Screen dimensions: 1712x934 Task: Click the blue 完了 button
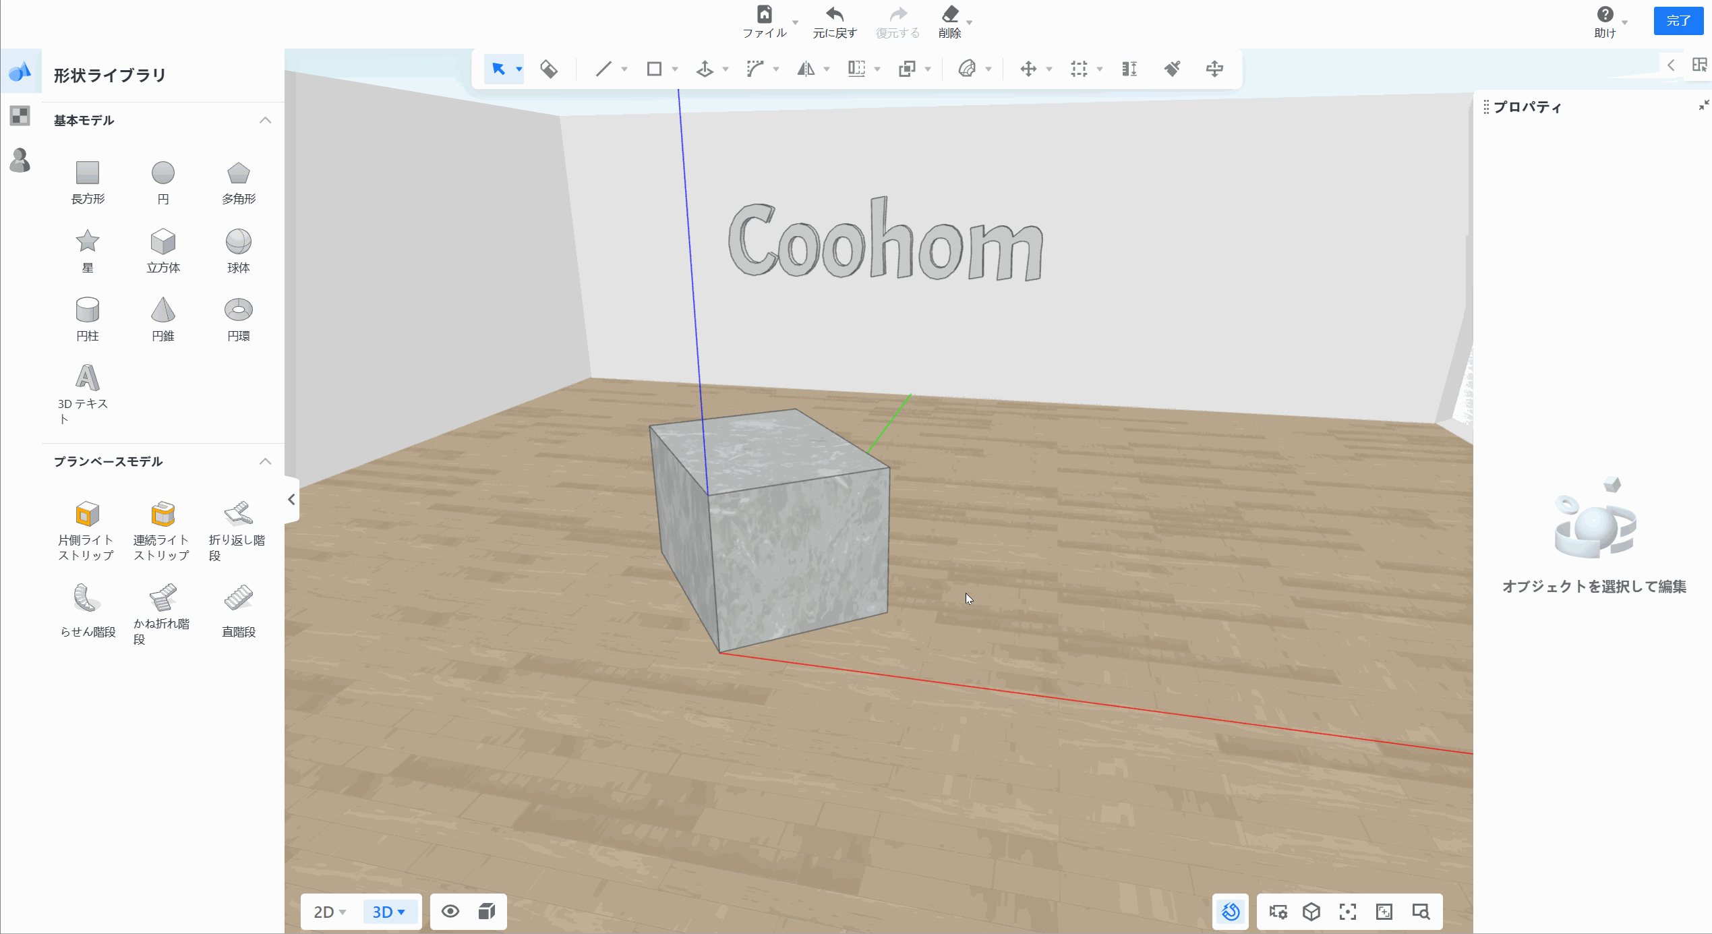click(1678, 21)
